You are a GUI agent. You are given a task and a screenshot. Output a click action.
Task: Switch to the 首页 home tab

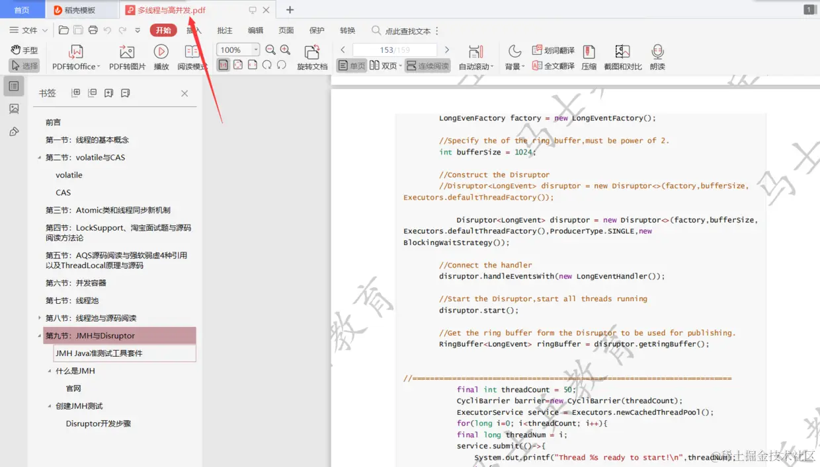click(x=22, y=10)
